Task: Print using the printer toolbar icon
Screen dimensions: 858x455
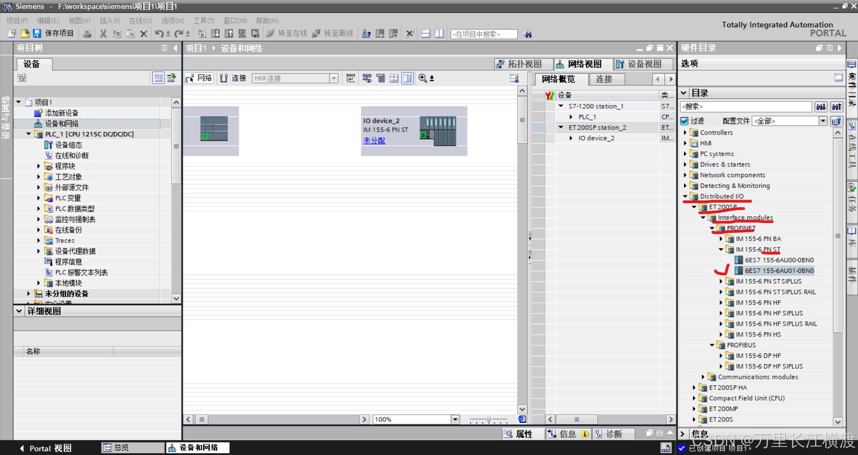Action: (x=88, y=34)
